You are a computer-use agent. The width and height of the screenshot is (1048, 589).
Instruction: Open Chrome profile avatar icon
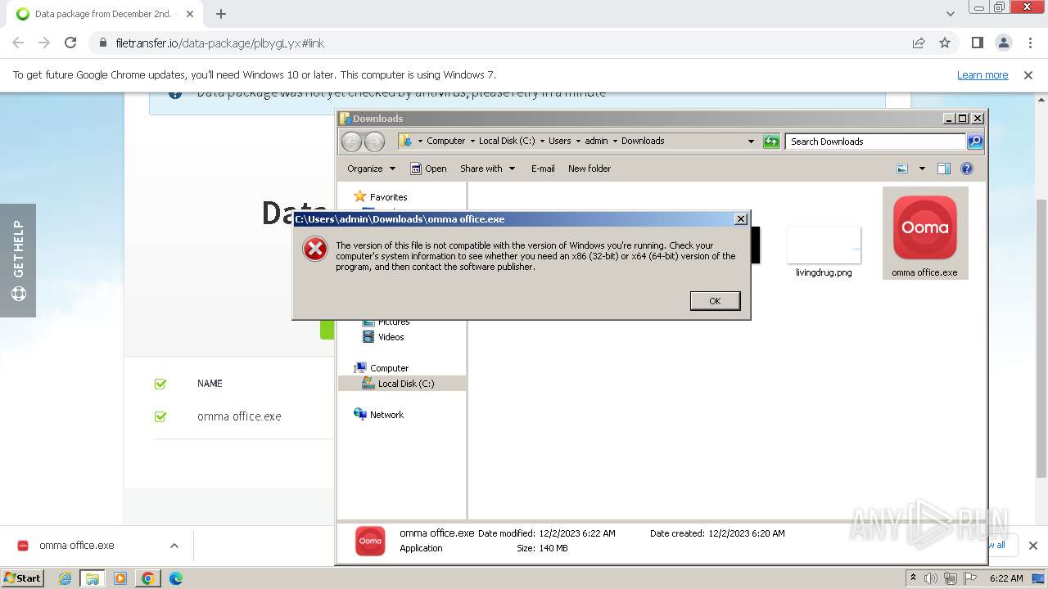1004,43
